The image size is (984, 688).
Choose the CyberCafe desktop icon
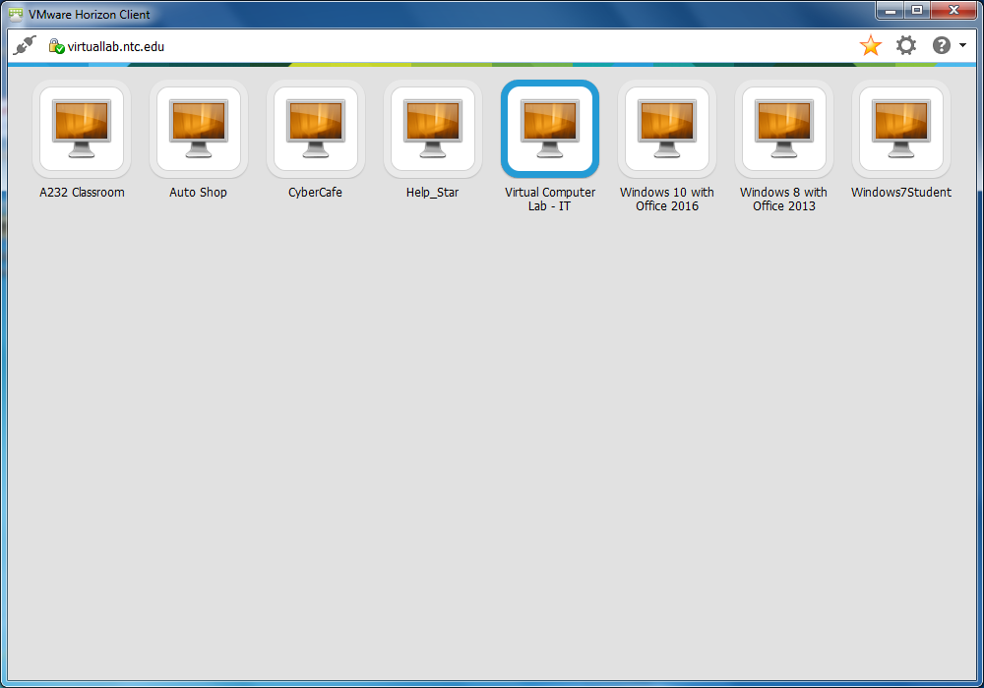pos(316,129)
